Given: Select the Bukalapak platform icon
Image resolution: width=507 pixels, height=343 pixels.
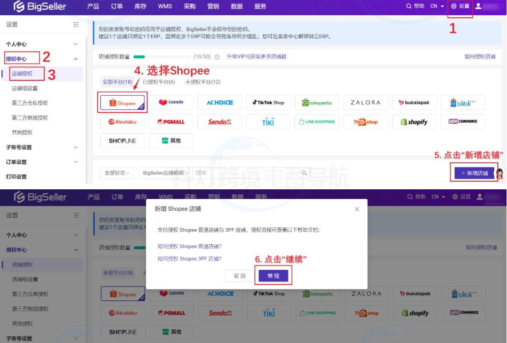Looking at the screenshot, I should 414,102.
